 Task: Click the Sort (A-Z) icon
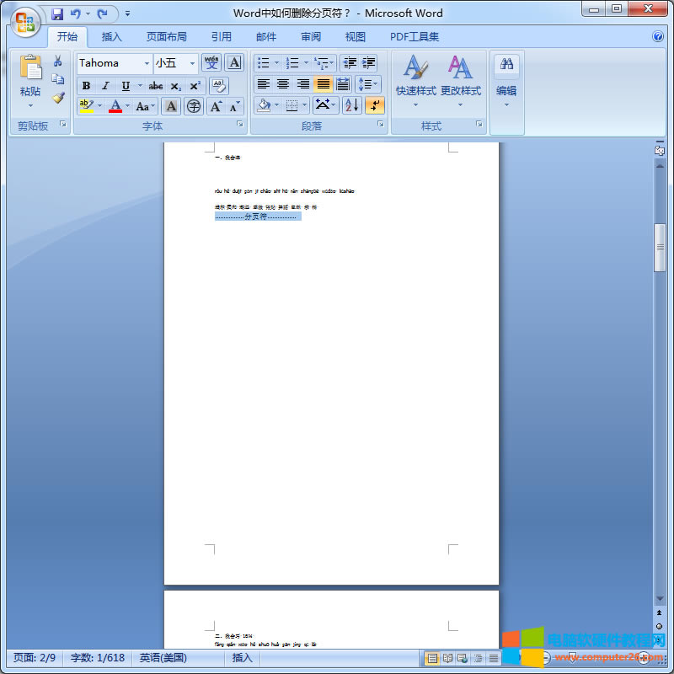pyautogui.click(x=351, y=105)
